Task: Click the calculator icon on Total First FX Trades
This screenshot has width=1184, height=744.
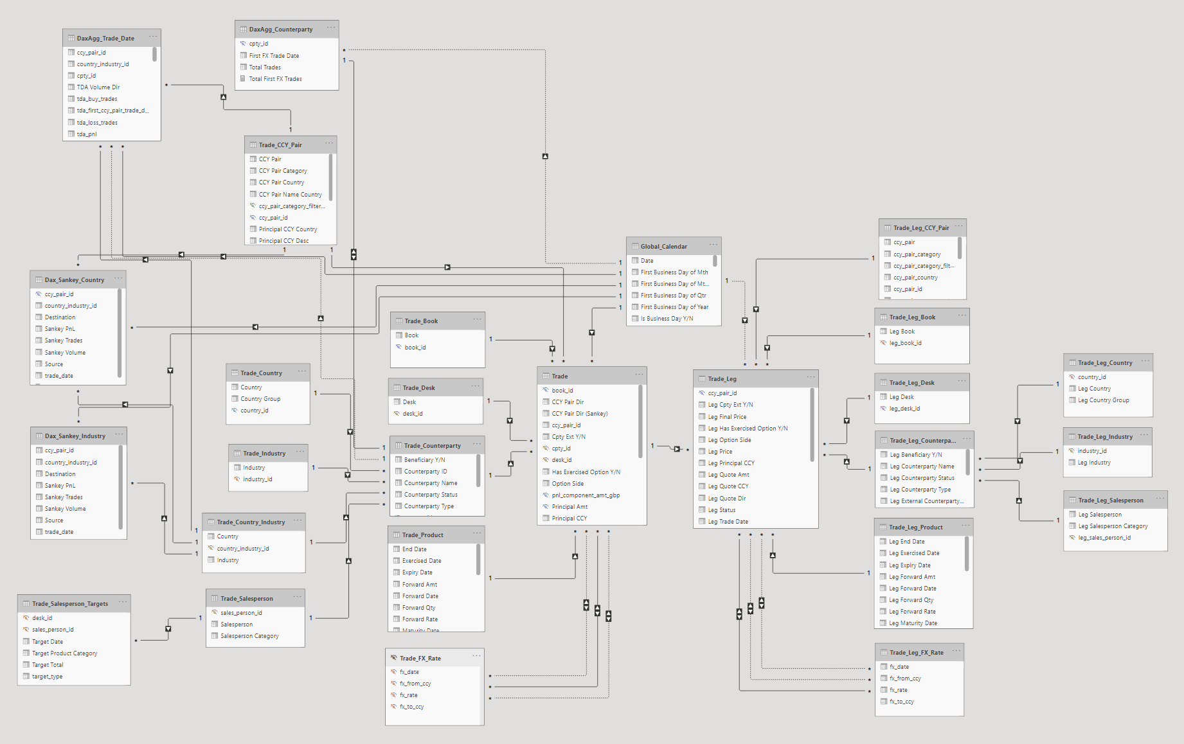Action: [243, 78]
